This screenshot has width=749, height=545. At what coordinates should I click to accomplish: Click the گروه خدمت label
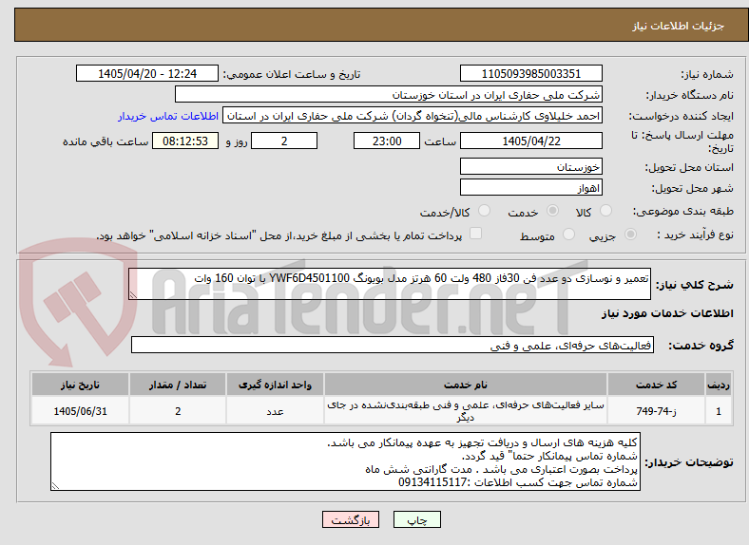point(701,345)
